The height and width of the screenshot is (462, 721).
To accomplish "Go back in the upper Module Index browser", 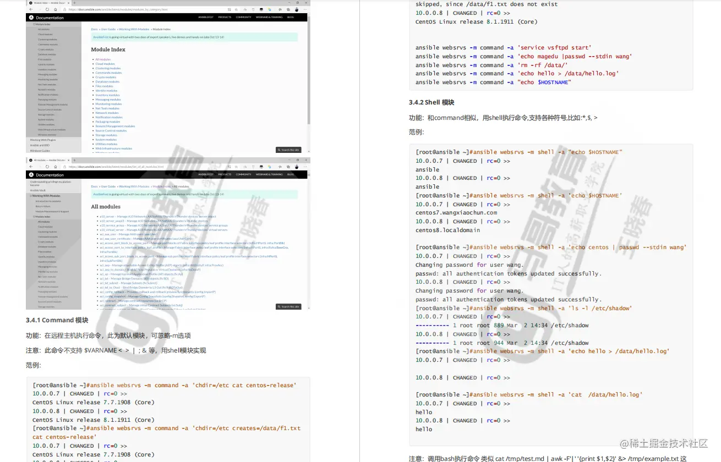I will tap(31, 9).
